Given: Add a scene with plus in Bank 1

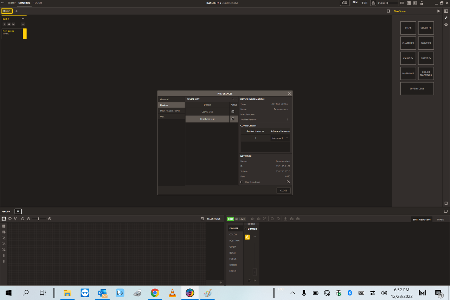Looking at the screenshot, I should point(23,24).
